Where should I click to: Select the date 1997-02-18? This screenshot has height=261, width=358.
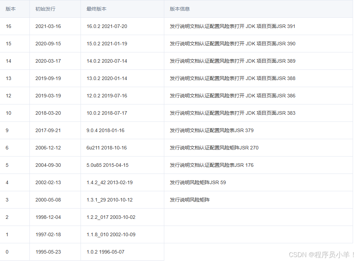(x=48, y=234)
